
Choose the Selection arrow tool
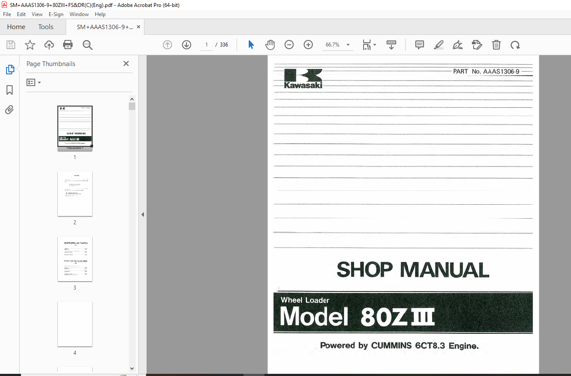pyautogui.click(x=251, y=45)
